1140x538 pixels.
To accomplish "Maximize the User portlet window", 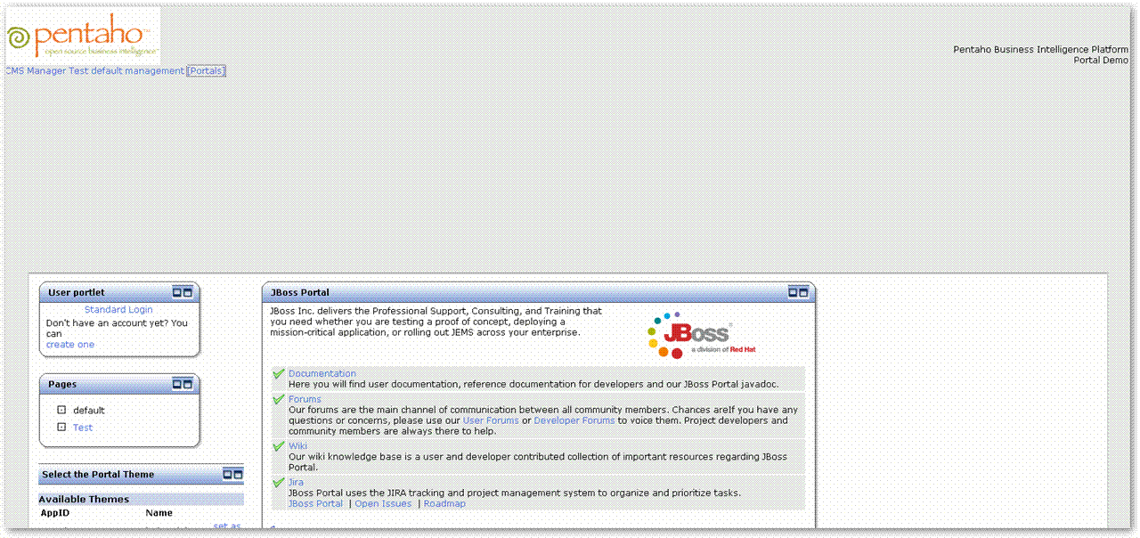I will coord(188,291).
